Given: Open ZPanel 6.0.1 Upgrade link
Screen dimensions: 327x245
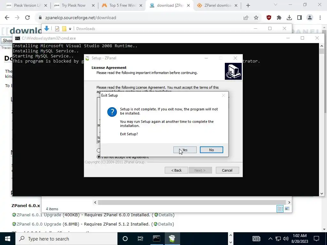Looking at the screenshot, I should pos(39,215).
